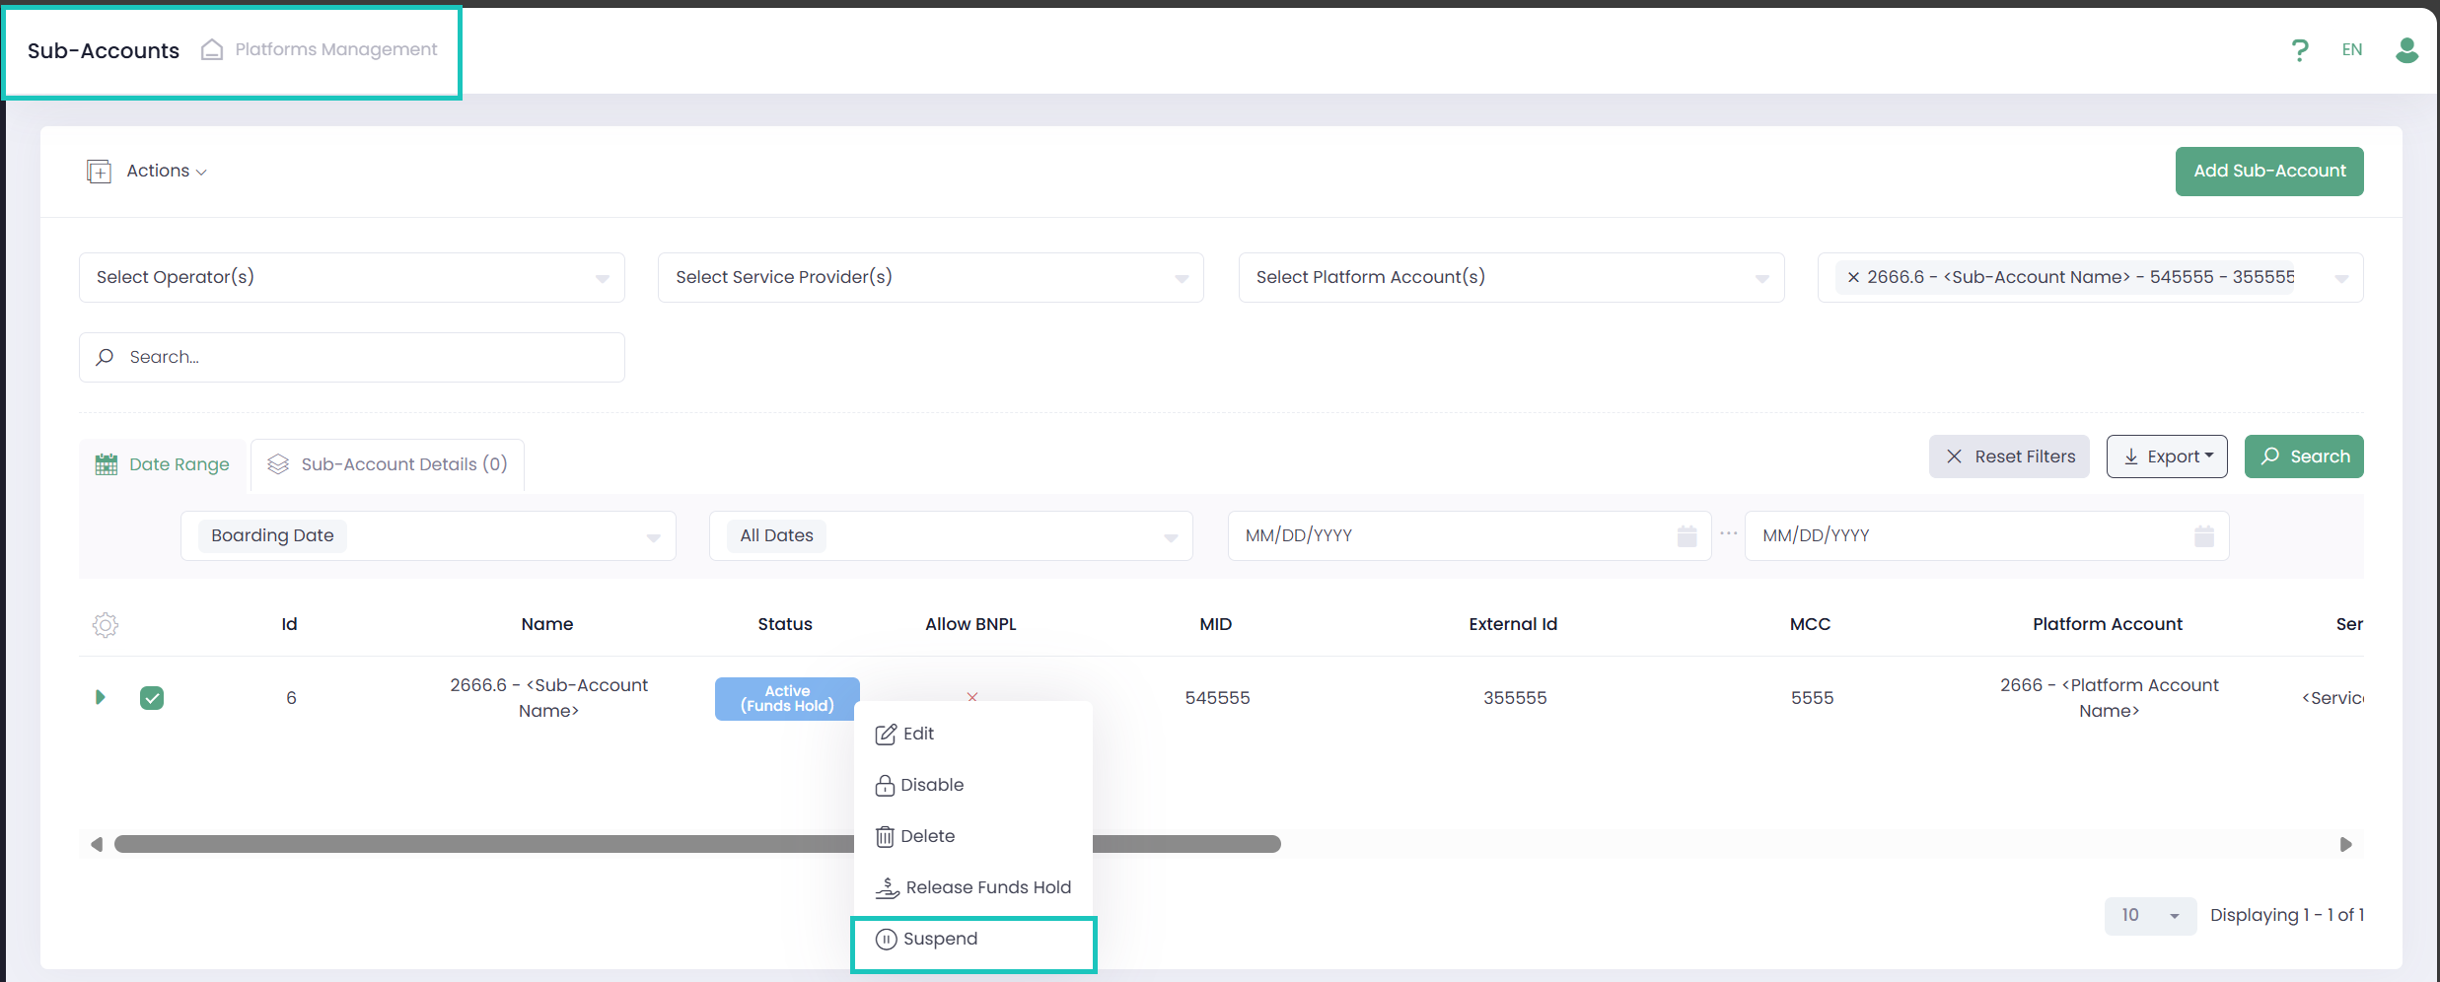2440x982 pixels.
Task: Click the Add Sub-Account button
Action: point(2268,172)
